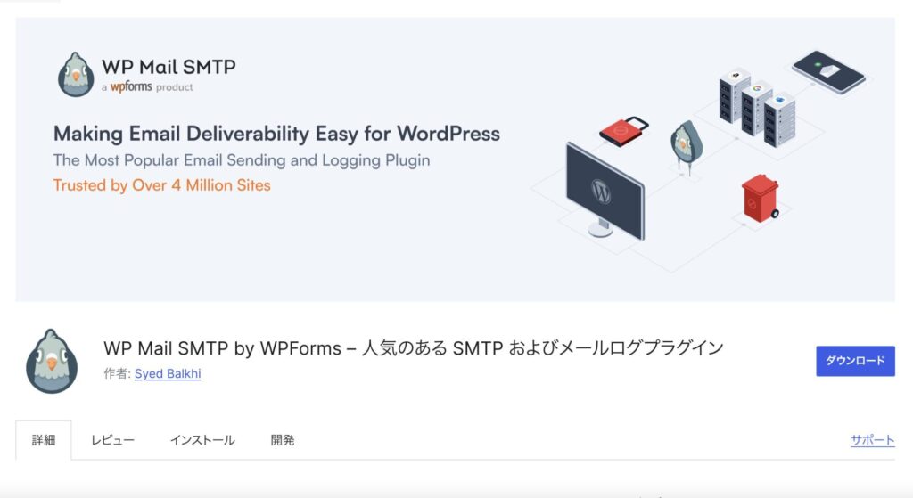Switch to the レビュー tab
The image size is (913, 498).
(x=112, y=440)
